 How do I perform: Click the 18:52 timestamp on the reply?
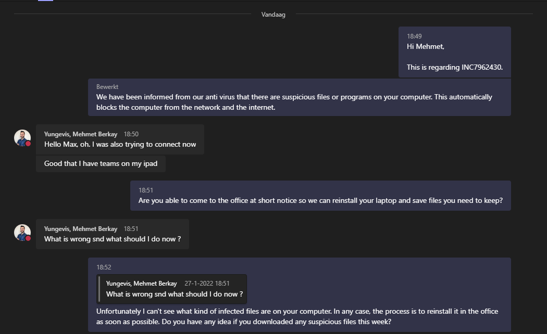[x=104, y=267]
